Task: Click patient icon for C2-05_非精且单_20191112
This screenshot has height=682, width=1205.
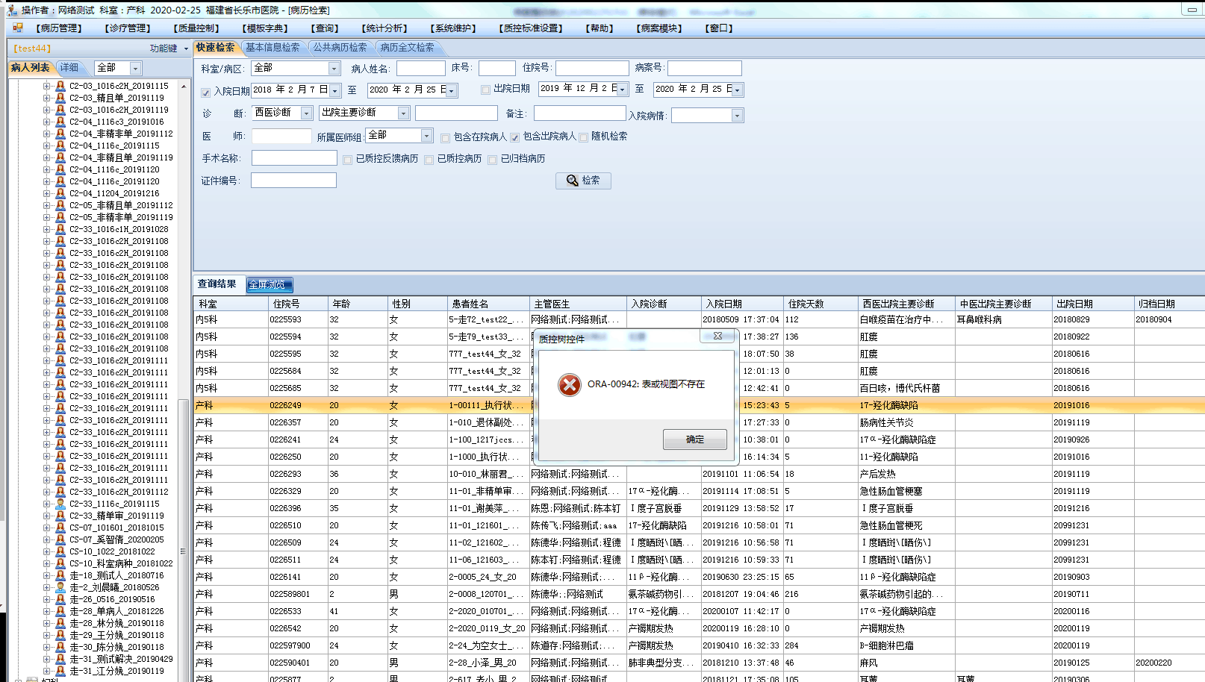Action: click(60, 205)
